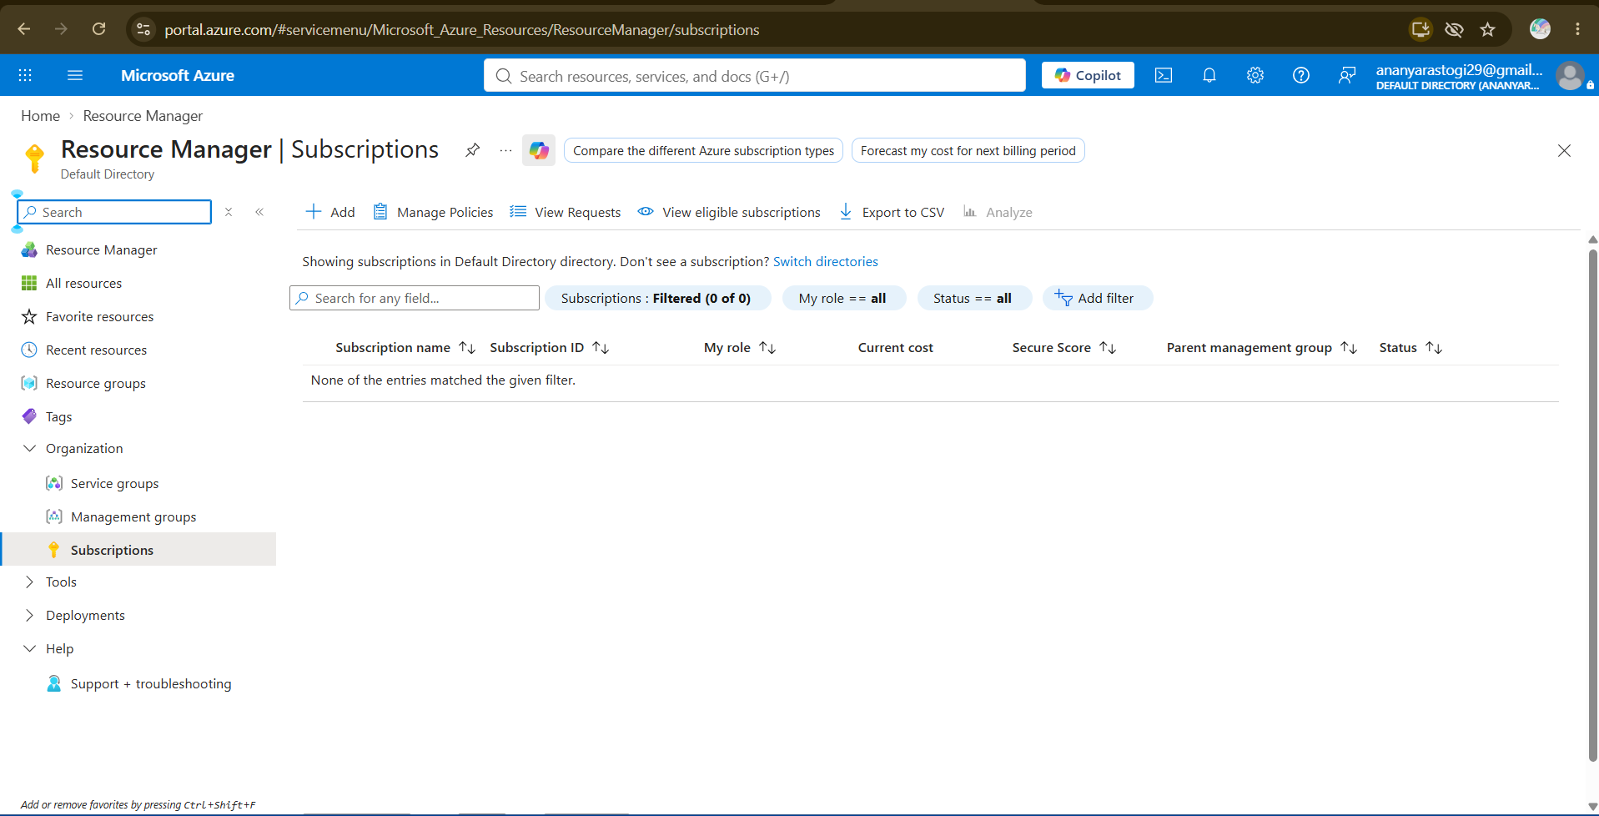This screenshot has width=1599, height=816.
Task: Click Manage Policies in the toolbar
Action: pyautogui.click(x=433, y=212)
